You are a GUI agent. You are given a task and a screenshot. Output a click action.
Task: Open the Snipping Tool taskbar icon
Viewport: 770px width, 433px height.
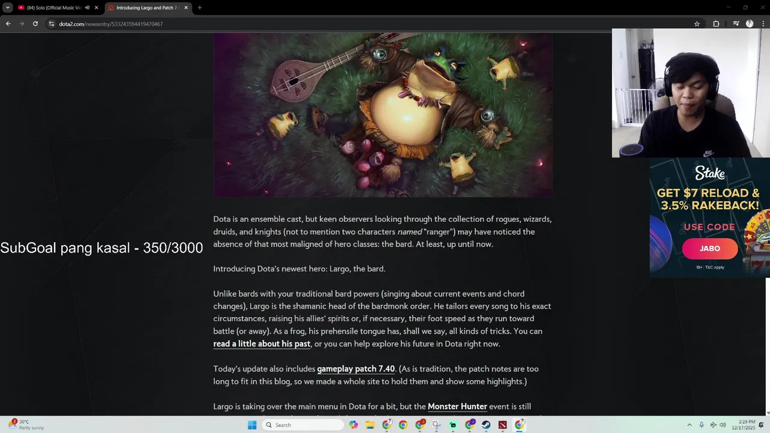(436, 425)
